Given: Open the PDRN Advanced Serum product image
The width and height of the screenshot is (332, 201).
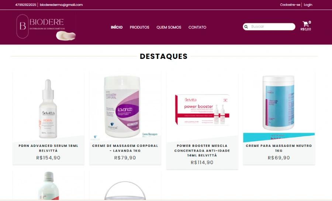Looking at the screenshot, I should [x=48, y=107].
